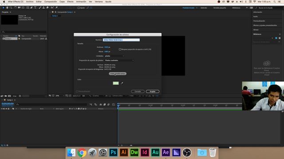This screenshot has width=284, height=159.
Task: Select the Brush tool
Action: click(x=40, y=8)
